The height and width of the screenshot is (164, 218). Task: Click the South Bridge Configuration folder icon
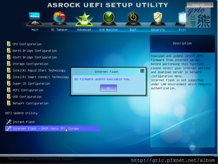[x=9, y=57]
